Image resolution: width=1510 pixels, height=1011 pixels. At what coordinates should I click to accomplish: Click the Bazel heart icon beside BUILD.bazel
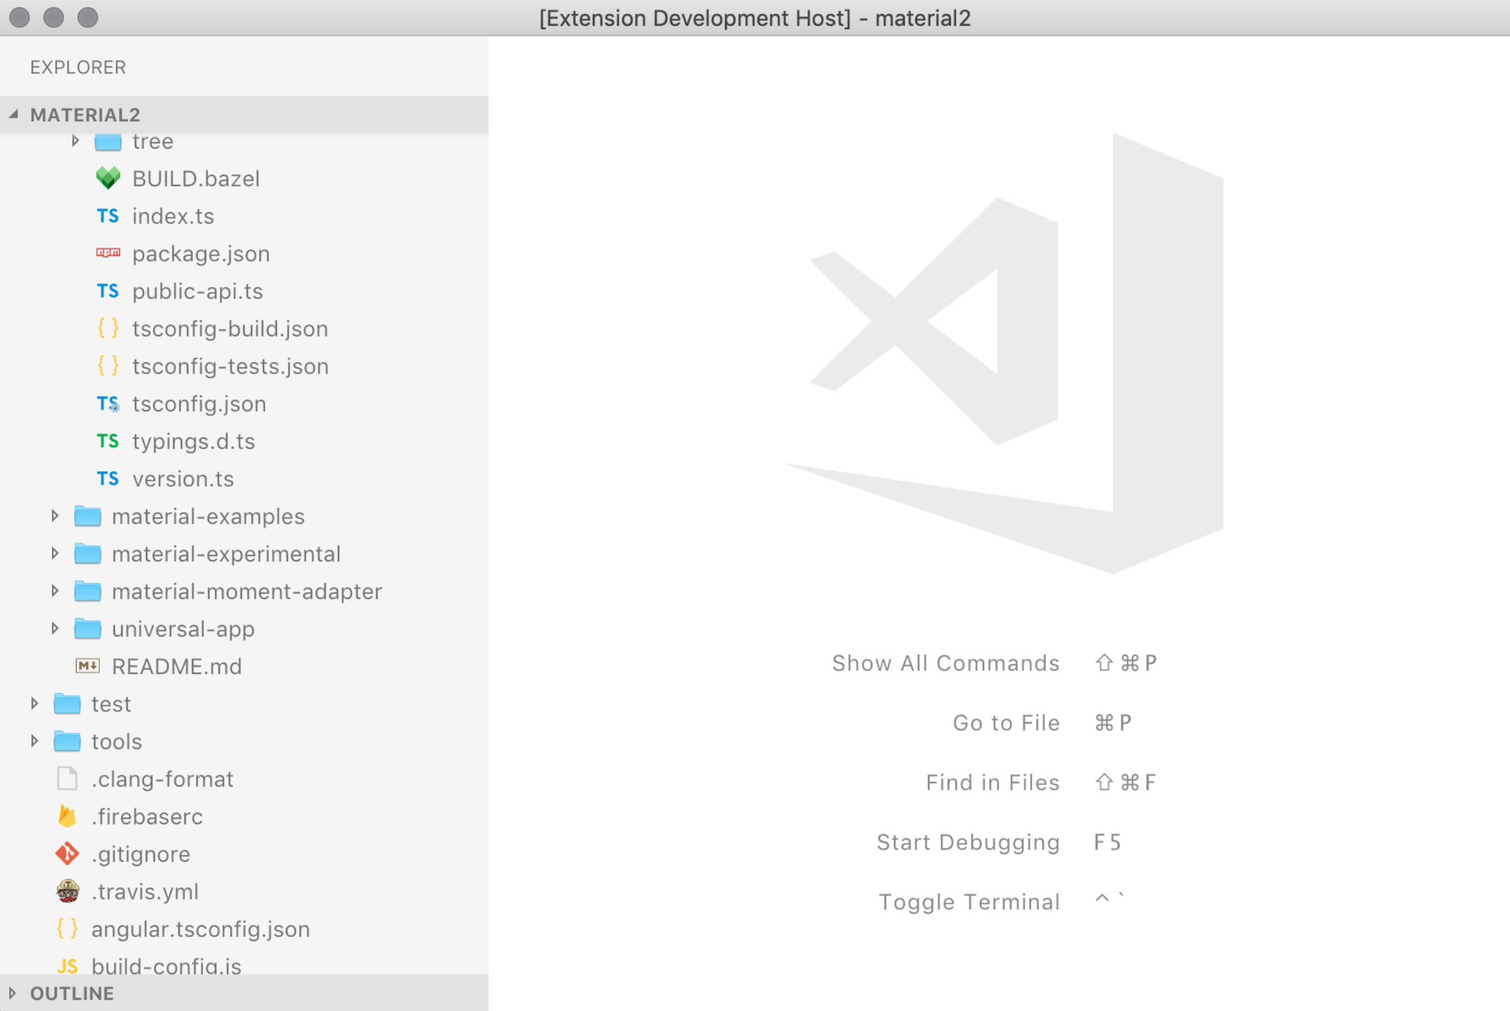pos(108,178)
